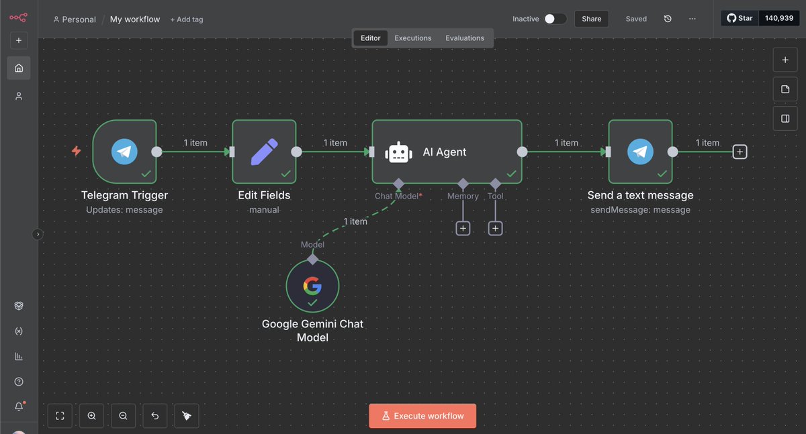Switch to the Evaluations tab
806x434 pixels.
pyautogui.click(x=465, y=38)
